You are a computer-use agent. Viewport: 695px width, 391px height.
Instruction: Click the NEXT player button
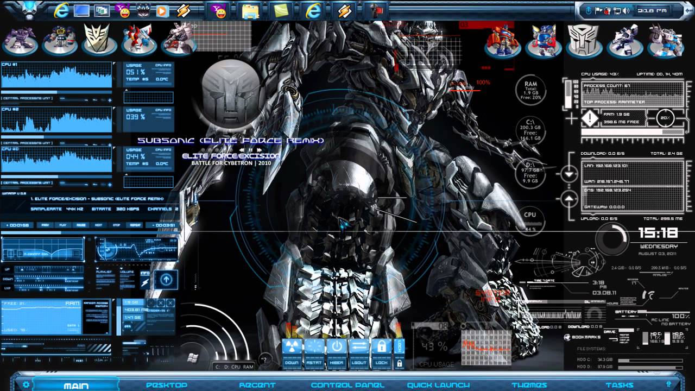[x=99, y=225]
